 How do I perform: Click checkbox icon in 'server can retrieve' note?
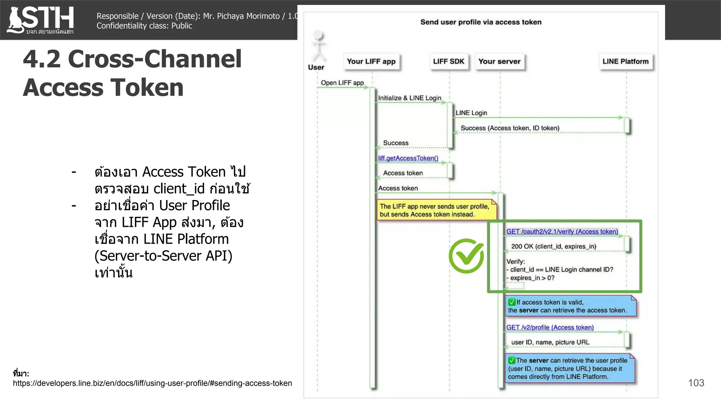coord(512,360)
